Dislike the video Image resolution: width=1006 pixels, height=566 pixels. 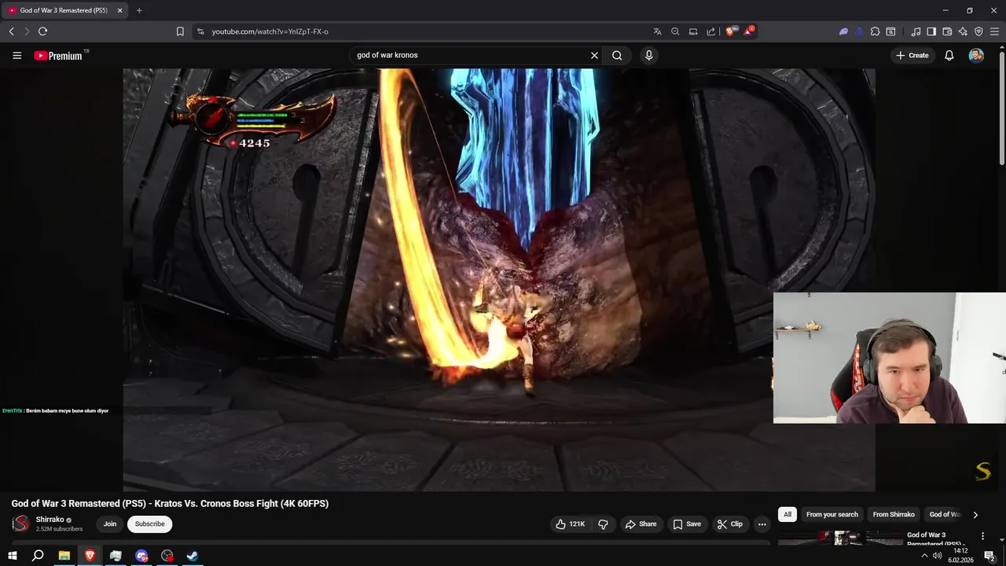603,524
